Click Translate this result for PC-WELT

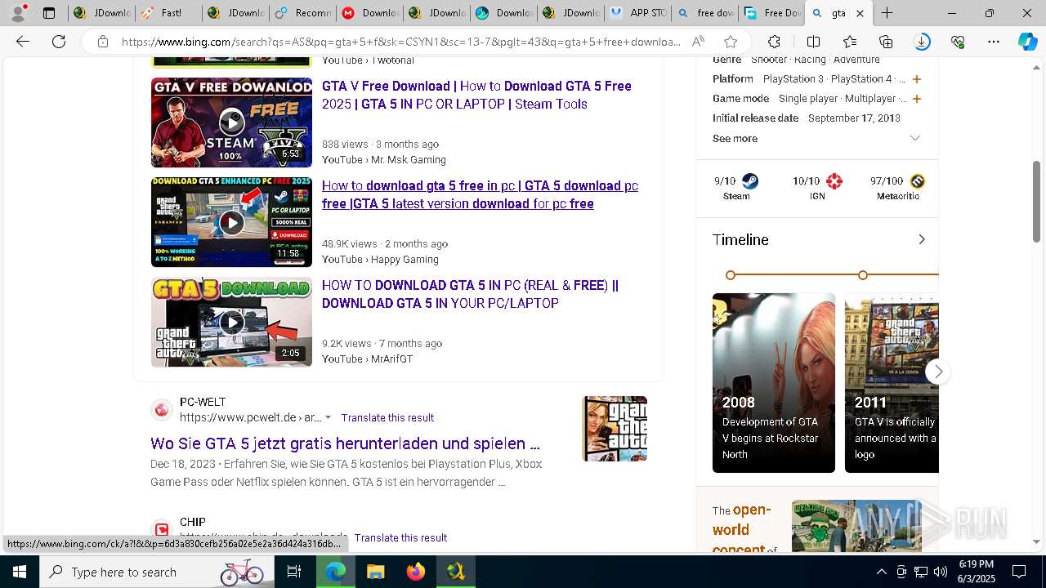click(x=387, y=417)
